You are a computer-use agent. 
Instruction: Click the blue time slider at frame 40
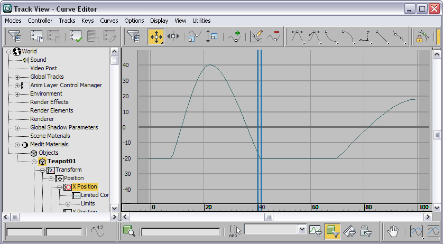click(260, 127)
